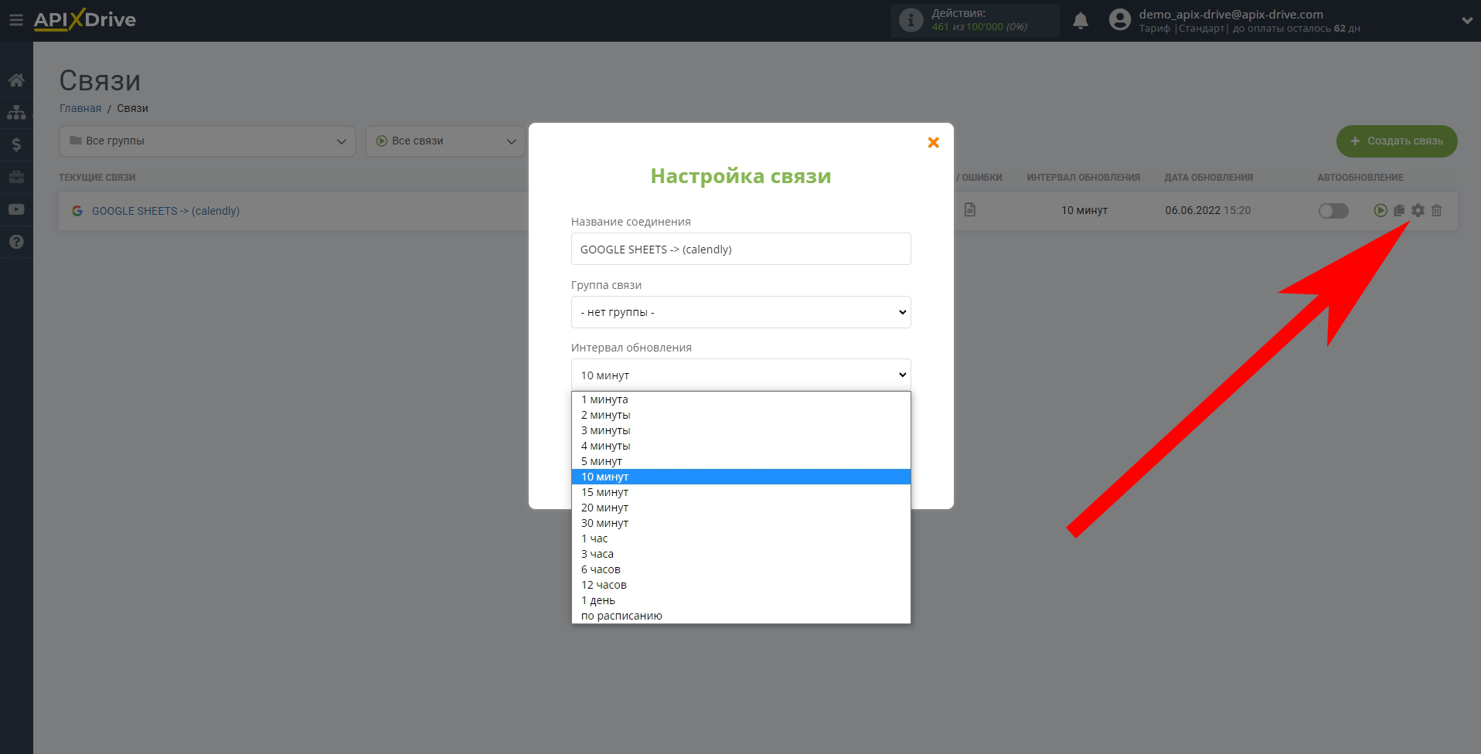The height and width of the screenshot is (754, 1481).
Task: Click 'ИНТЕРВАЛ ОБНОВЛЕНИЯ' column header
Action: [1083, 178]
